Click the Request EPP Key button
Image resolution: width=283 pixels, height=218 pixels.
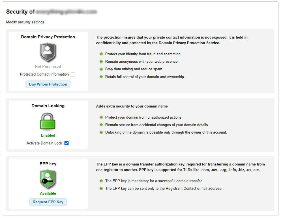[x=48, y=202]
